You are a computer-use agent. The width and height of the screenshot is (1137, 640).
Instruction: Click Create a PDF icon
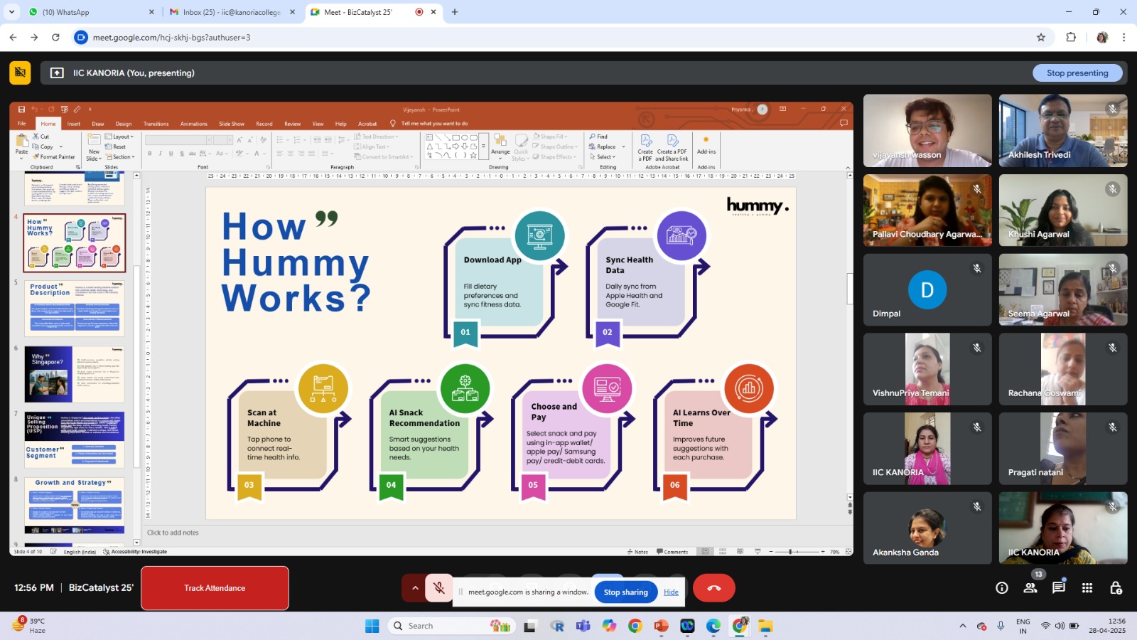tap(645, 147)
